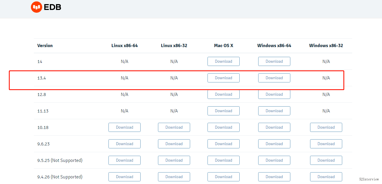Download version 9.4.26 for Mac OS X

(223, 177)
